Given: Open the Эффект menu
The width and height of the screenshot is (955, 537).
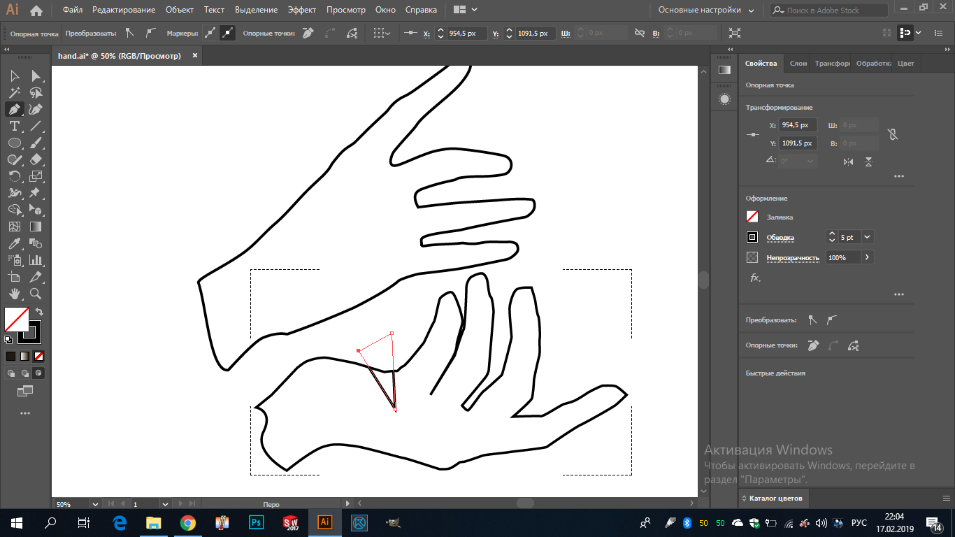Looking at the screenshot, I should [x=301, y=10].
